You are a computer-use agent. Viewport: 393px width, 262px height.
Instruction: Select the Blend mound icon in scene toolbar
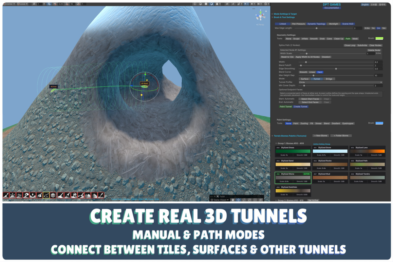pyautogui.click(x=87, y=195)
